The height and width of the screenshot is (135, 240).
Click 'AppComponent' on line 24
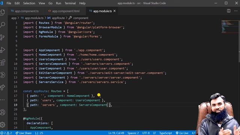click(40, 127)
